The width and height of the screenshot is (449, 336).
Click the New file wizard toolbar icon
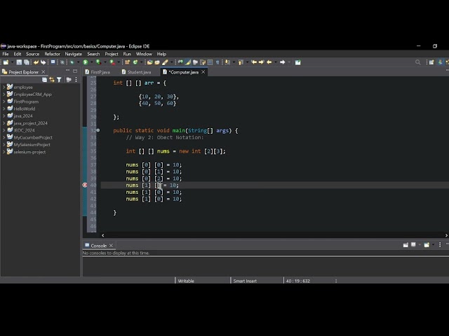click(x=6, y=62)
